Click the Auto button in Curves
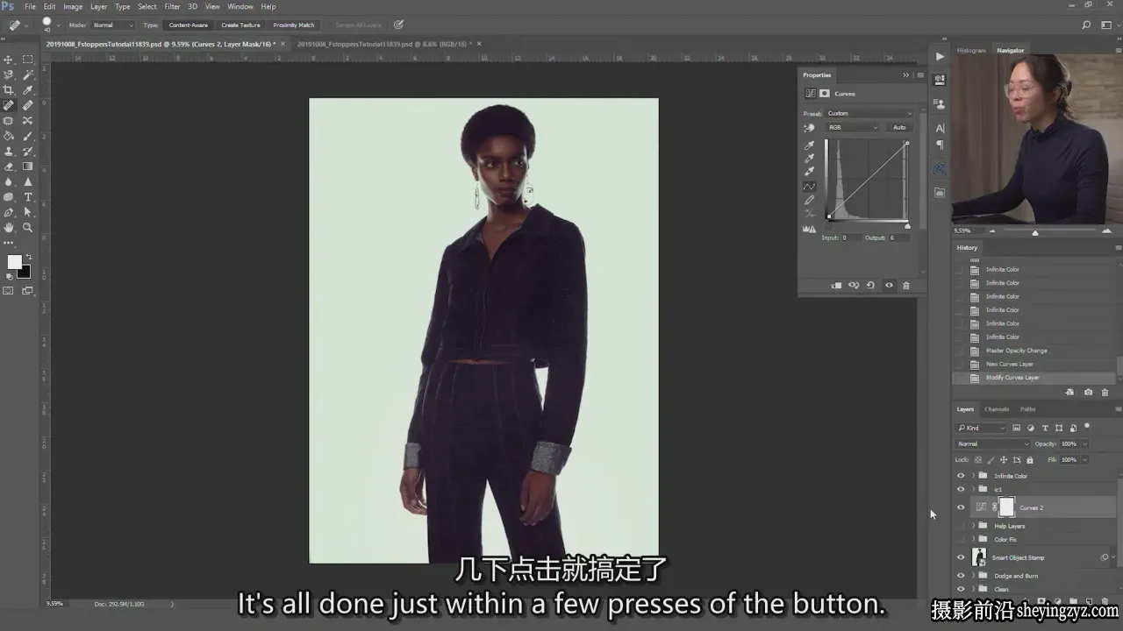Viewport: 1123px width, 631px height. click(x=899, y=128)
